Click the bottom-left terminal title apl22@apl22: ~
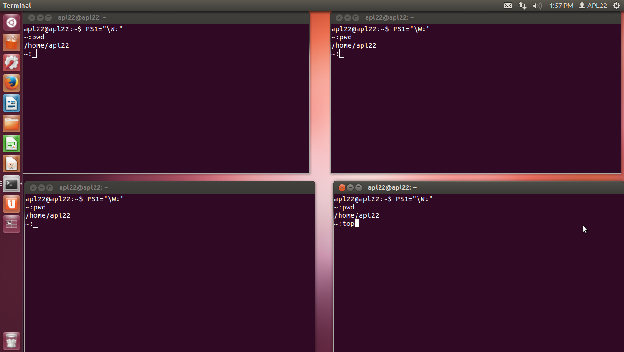This screenshot has height=352, width=624. click(84, 187)
